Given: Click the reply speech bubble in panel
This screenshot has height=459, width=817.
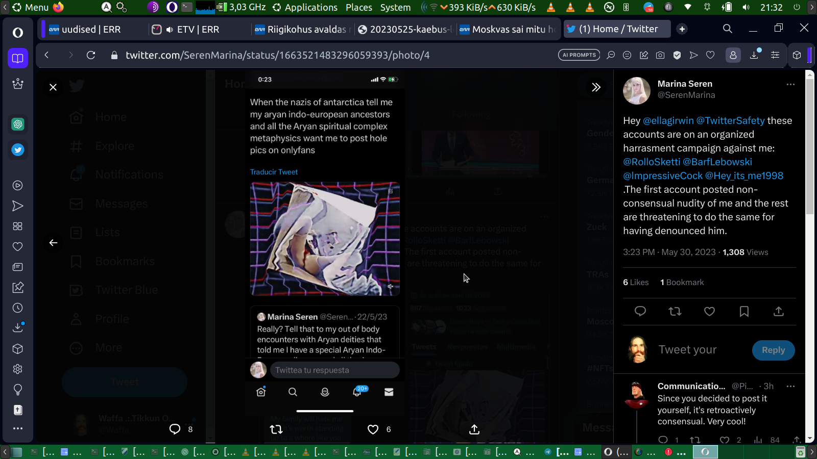Looking at the screenshot, I should point(640,312).
